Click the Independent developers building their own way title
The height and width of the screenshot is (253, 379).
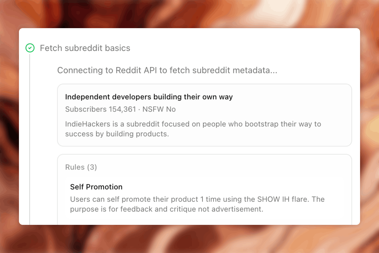[x=149, y=97]
